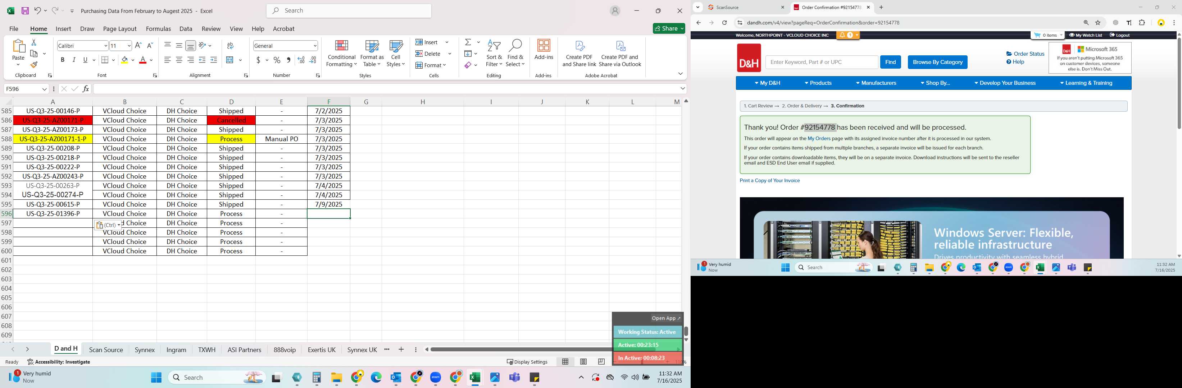Click the yellow Fill Color swatch button
1182x388 pixels.
pos(125,60)
